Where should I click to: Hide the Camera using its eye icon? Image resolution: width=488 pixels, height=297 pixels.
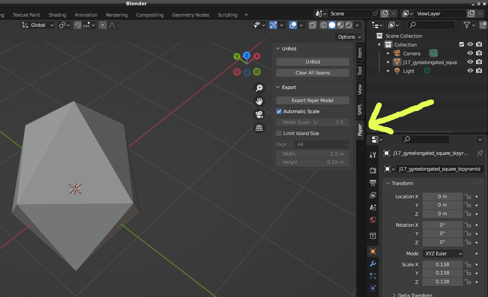click(470, 54)
